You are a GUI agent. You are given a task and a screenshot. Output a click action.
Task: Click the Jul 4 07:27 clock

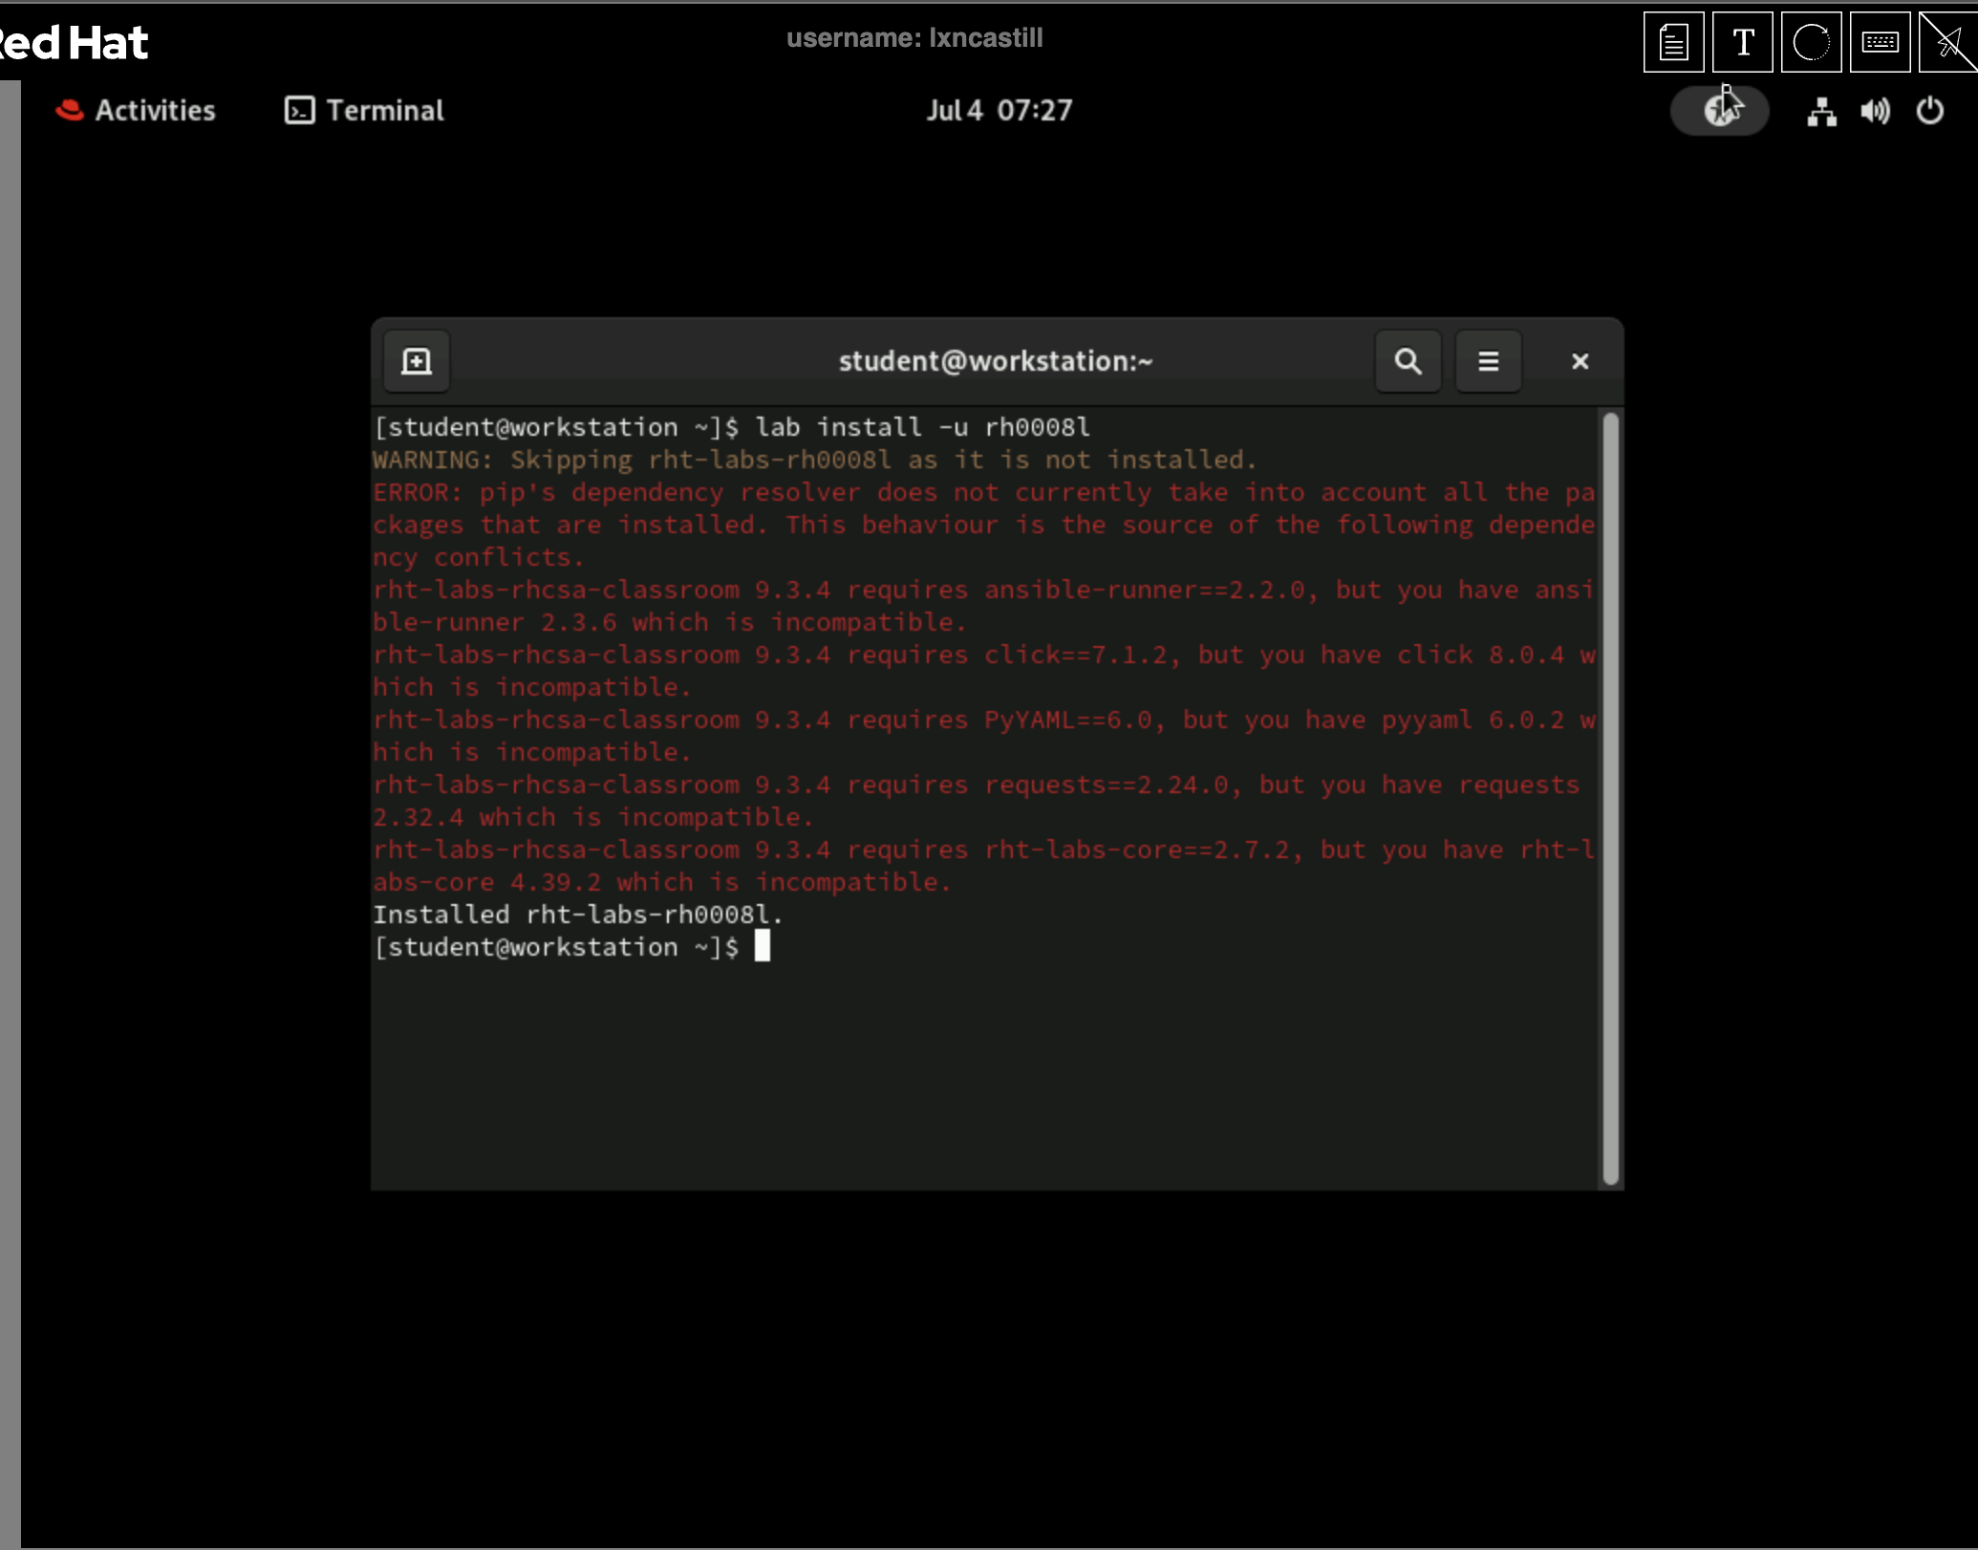(x=999, y=111)
